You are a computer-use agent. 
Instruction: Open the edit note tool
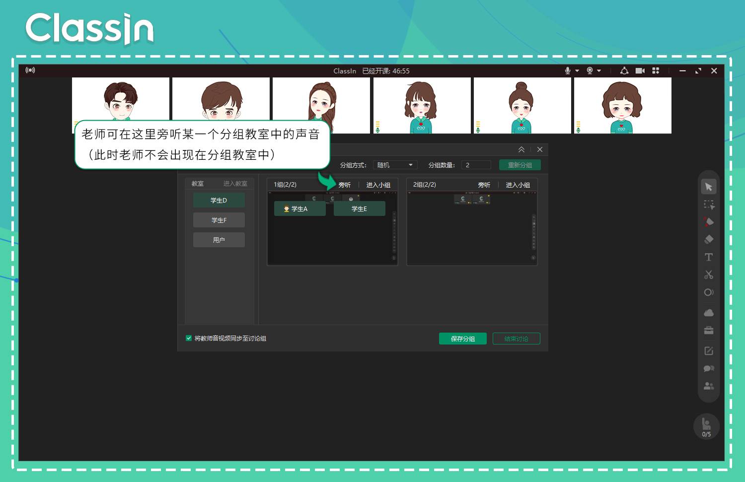(x=709, y=351)
